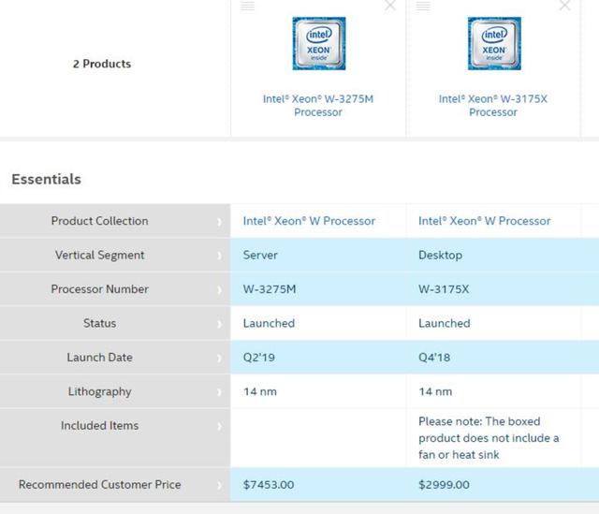Click the Xeon badge image for W-3175X
This screenshot has width=599, height=514.
[x=493, y=43]
